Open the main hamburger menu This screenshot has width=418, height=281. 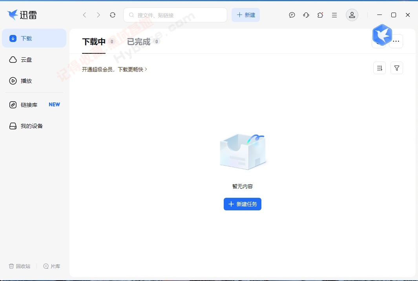[x=334, y=15]
